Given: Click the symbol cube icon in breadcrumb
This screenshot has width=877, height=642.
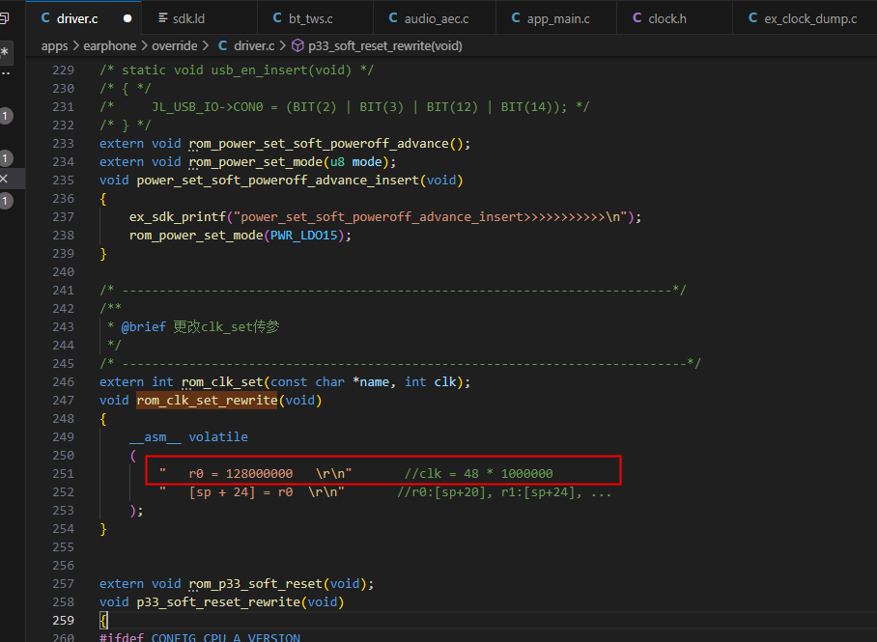Looking at the screenshot, I should click(x=298, y=46).
